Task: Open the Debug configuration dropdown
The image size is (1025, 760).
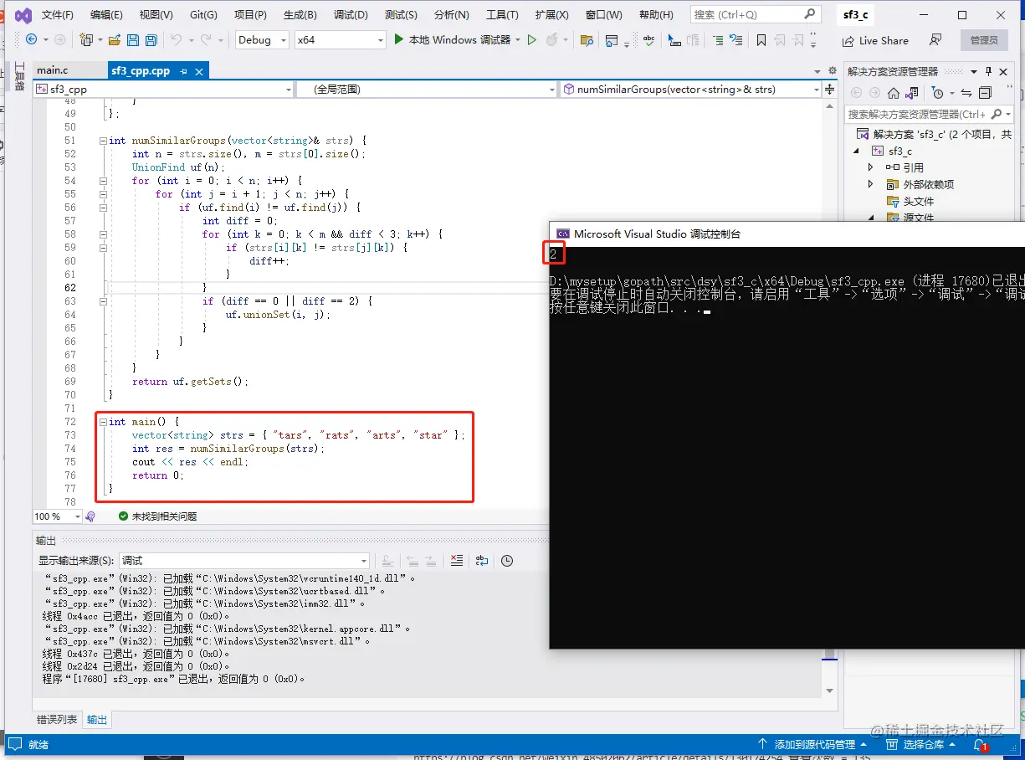Action: [261, 39]
